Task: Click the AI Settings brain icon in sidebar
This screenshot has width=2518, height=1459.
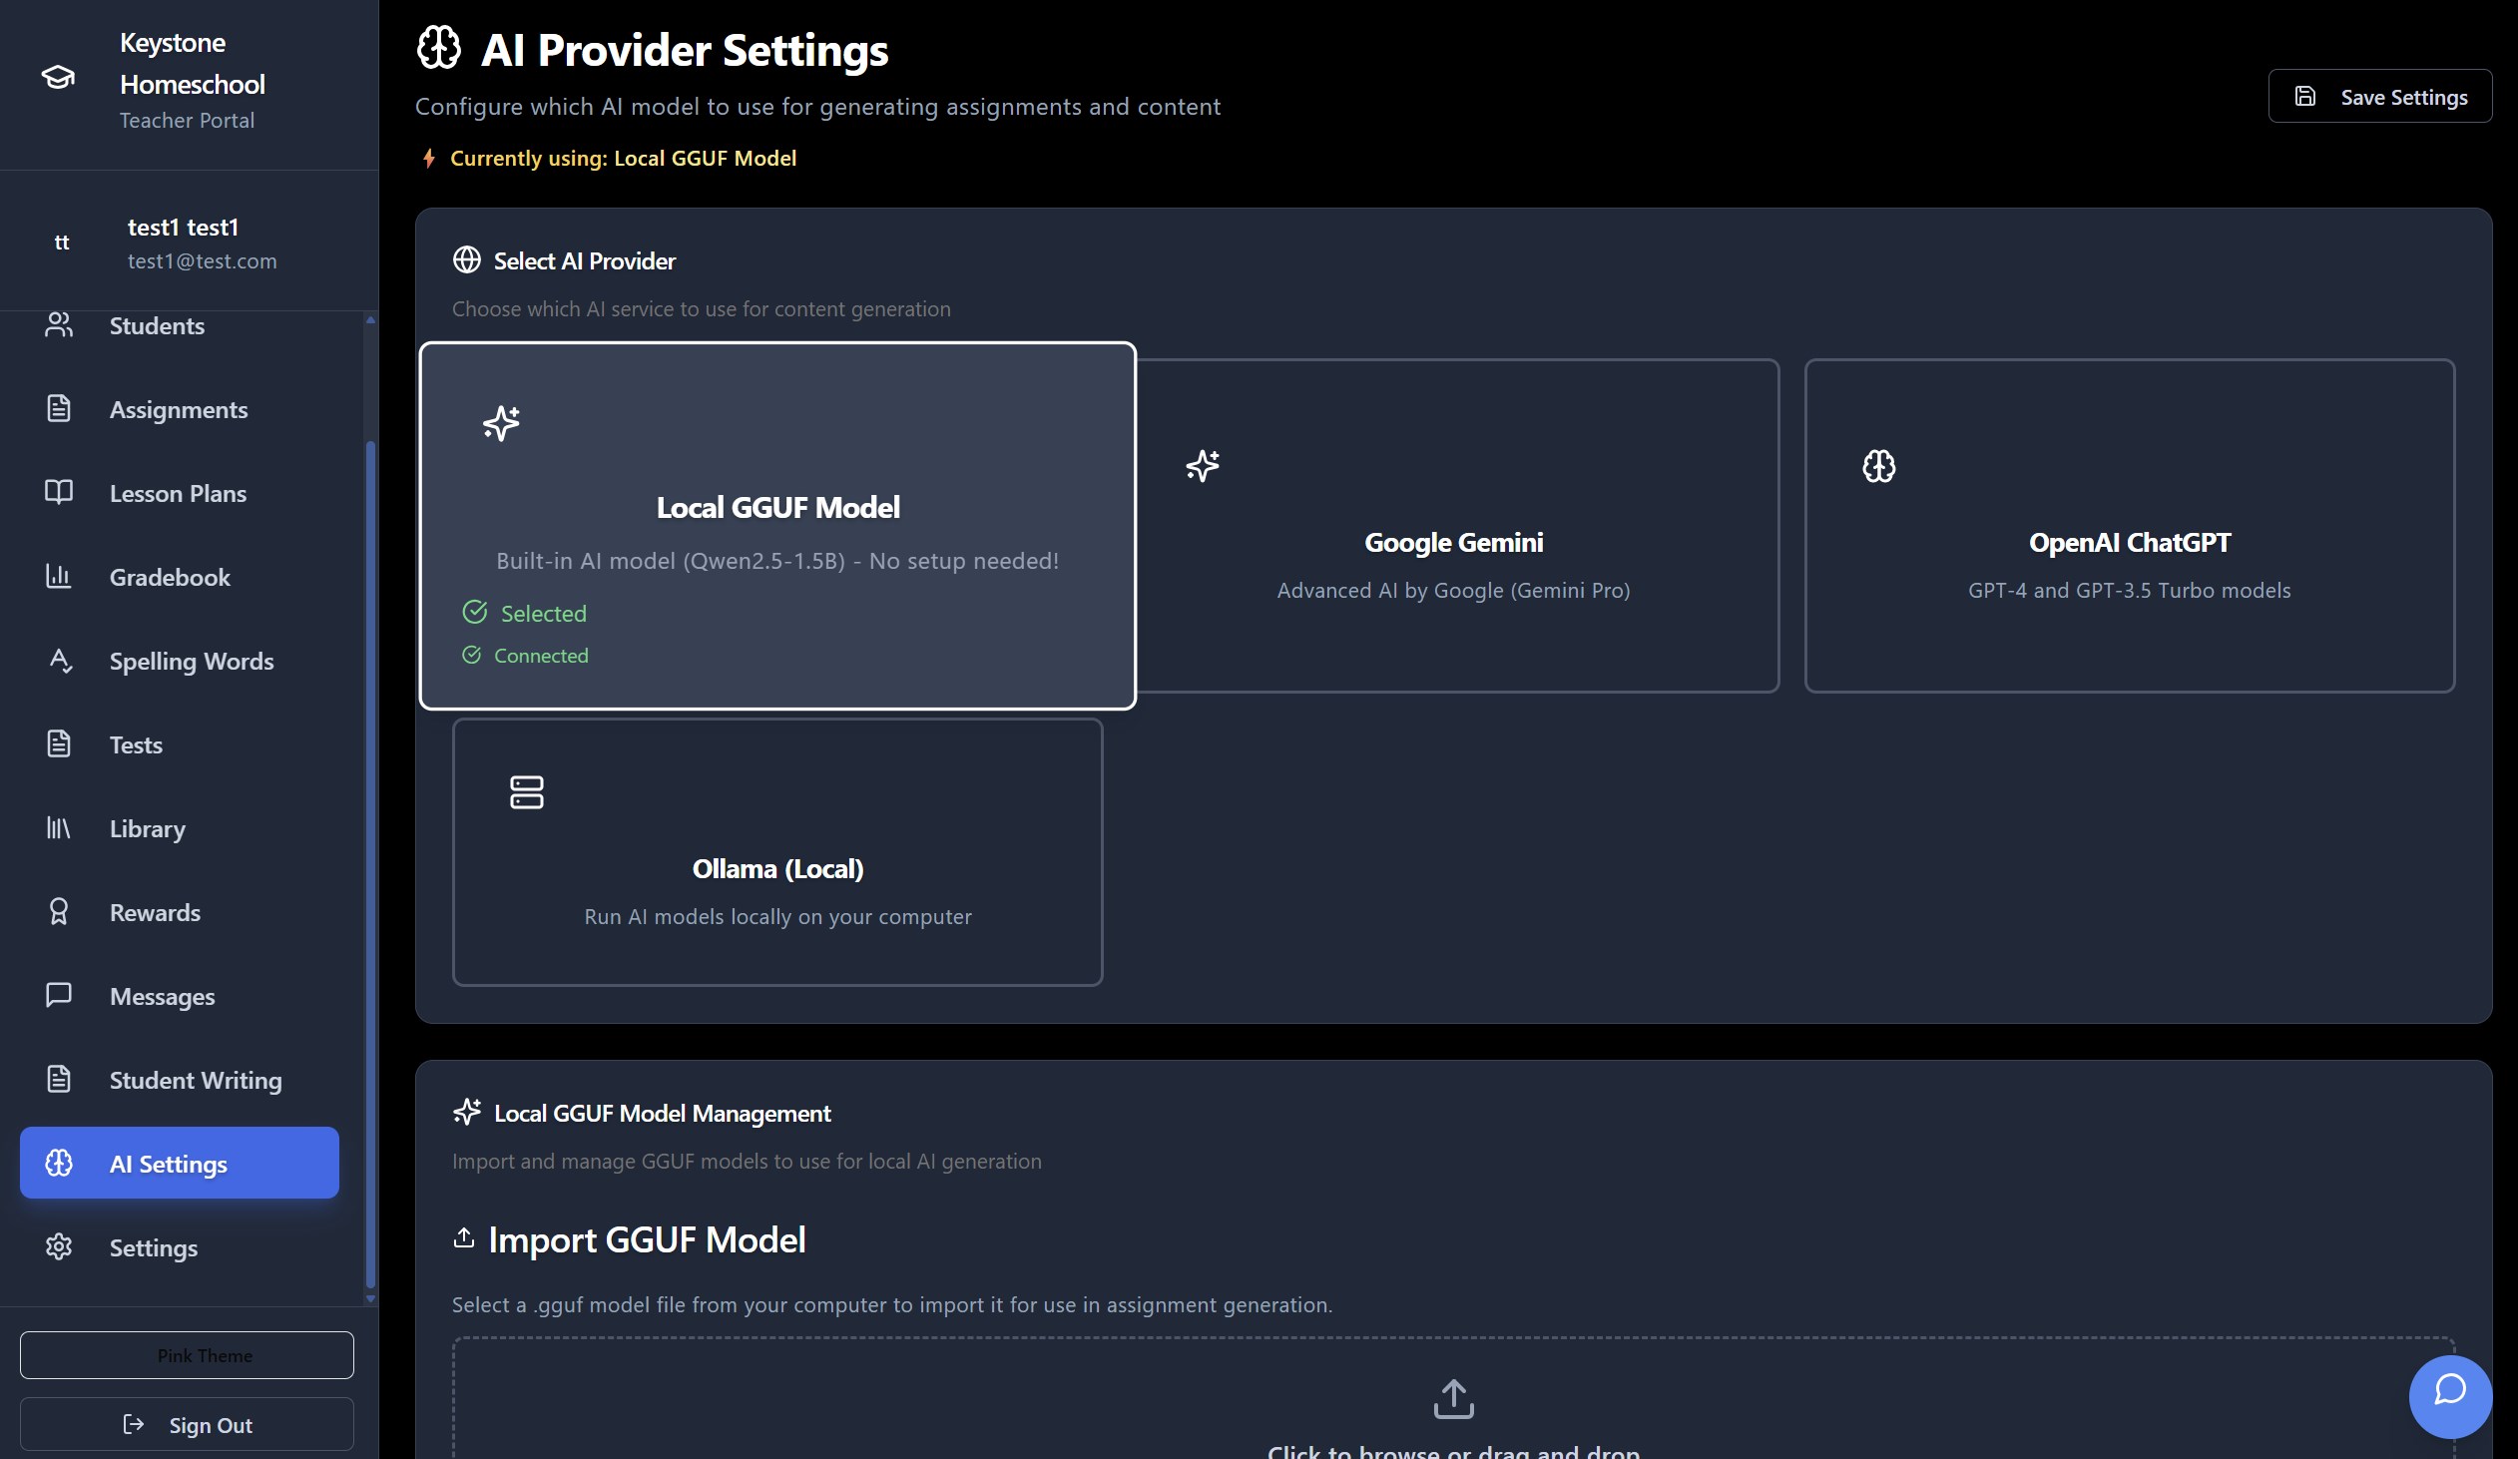Action: point(59,1164)
